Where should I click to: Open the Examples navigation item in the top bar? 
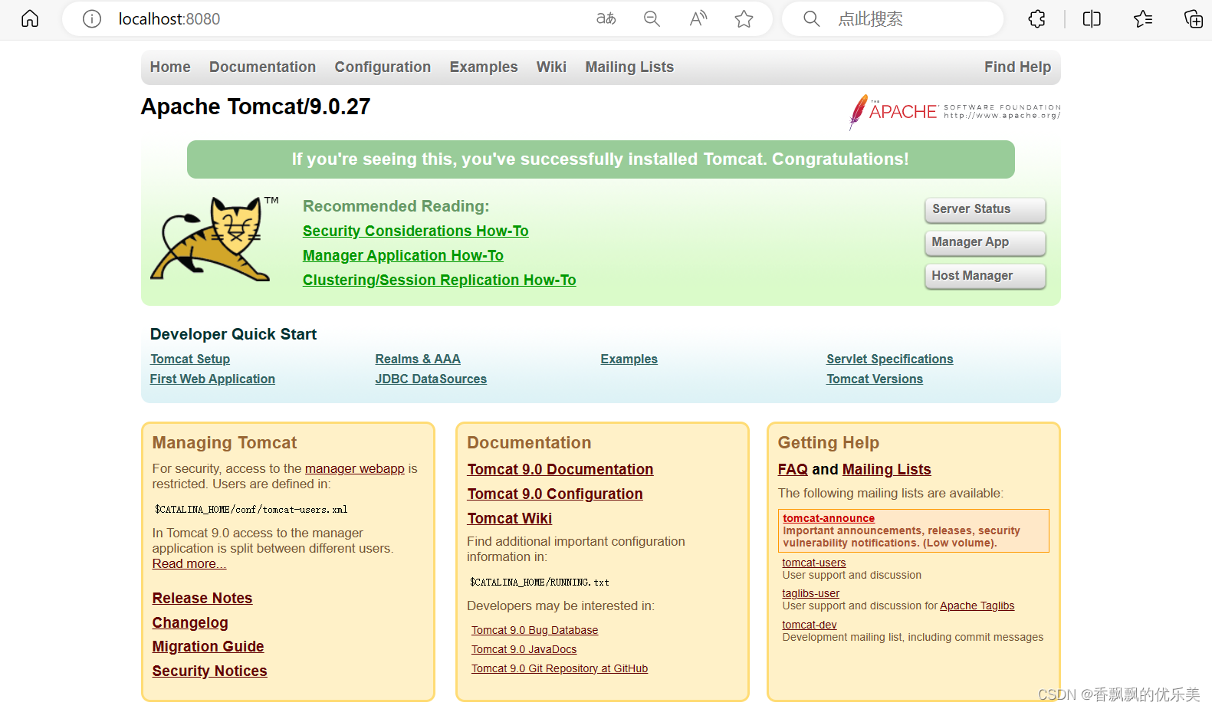484,67
